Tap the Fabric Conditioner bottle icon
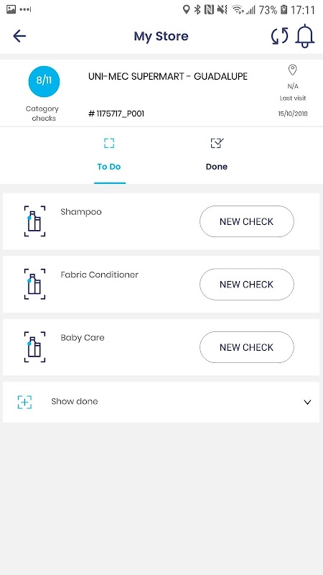This screenshot has height=575, width=323. (34, 284)
